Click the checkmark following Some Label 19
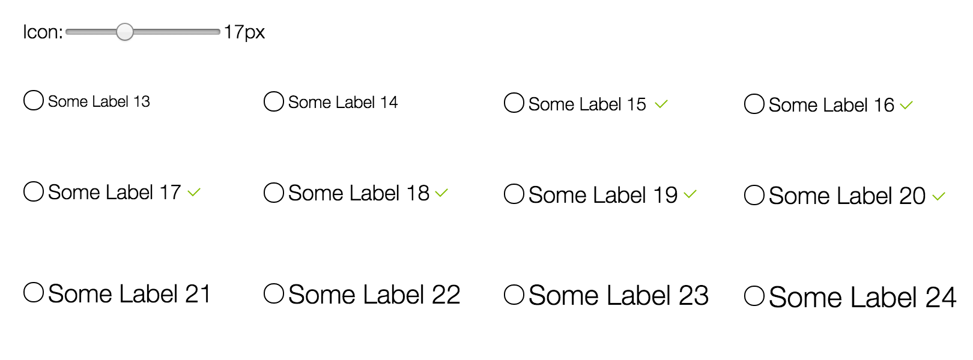 pos(690,194)
